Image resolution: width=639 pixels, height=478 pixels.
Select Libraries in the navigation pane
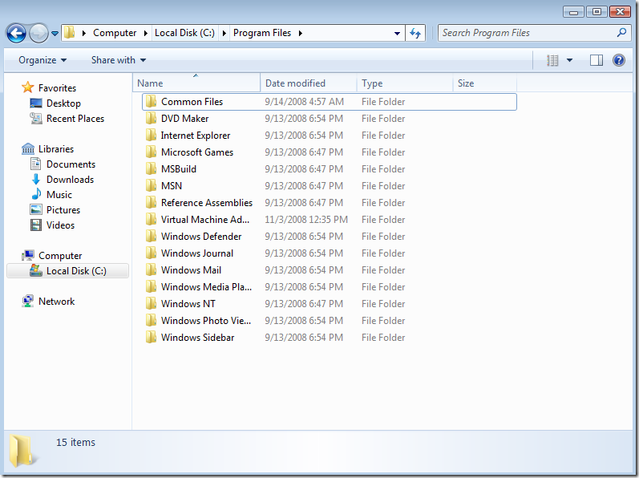pyautogui.click(x=56, y=149)
